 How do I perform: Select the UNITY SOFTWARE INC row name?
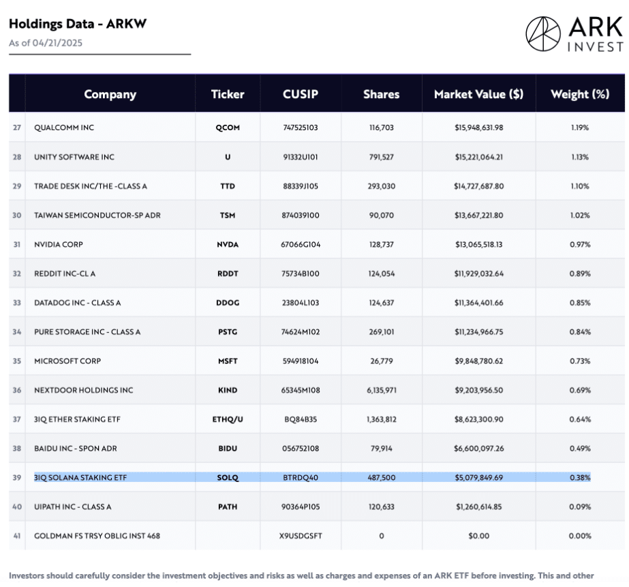[x=74, y=157]
